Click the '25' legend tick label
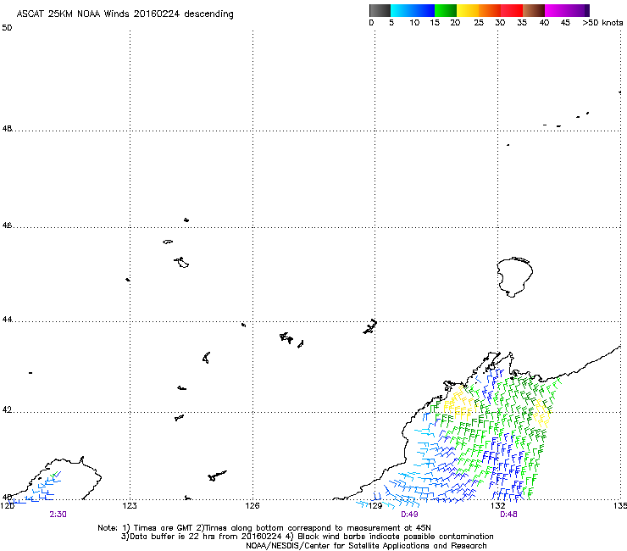This screenshot has height=551, width=627. (479, 23)
